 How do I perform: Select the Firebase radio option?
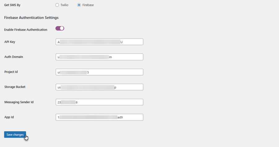click(79, 5)
